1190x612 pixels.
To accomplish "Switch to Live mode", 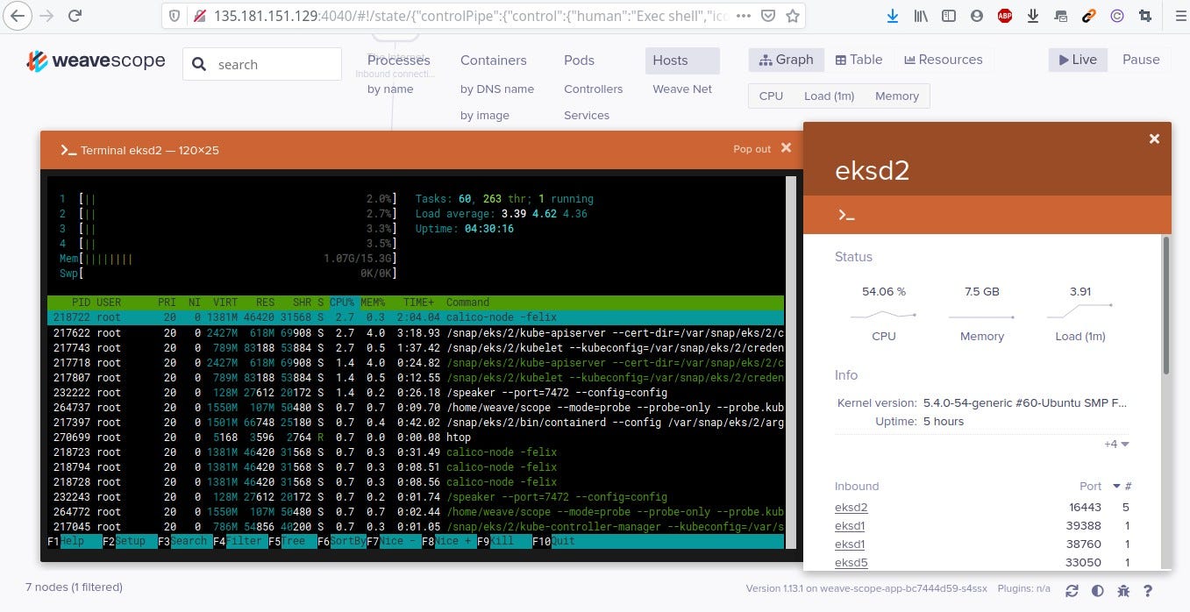I will tap(1078, 60).
